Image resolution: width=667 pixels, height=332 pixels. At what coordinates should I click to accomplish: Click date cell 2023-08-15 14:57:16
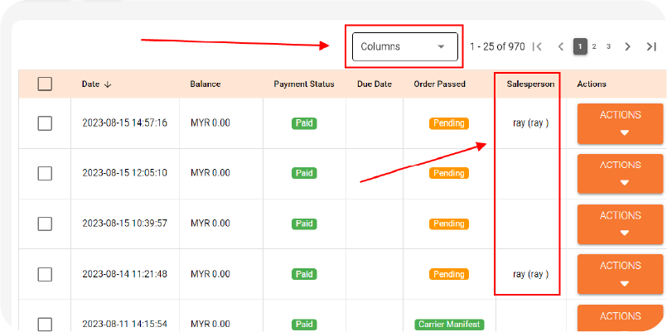[x=124, y=123]
